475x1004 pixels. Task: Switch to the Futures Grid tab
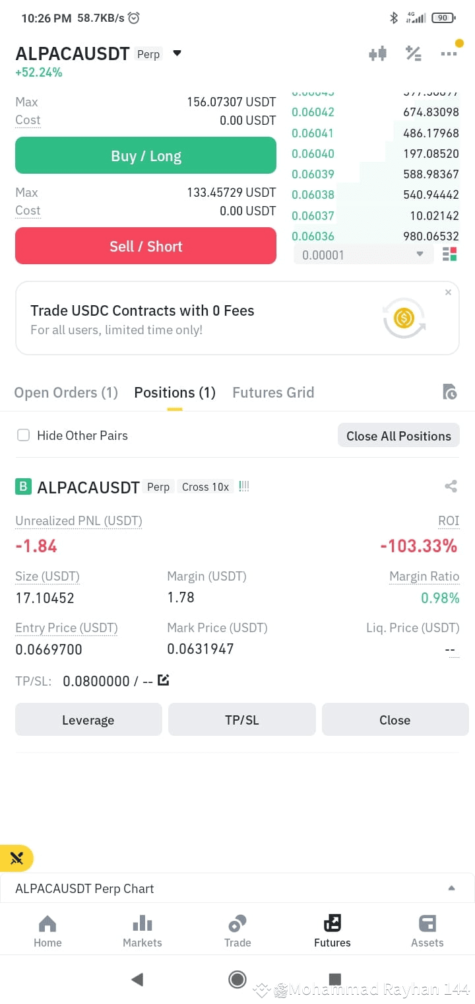coord(273,392)
